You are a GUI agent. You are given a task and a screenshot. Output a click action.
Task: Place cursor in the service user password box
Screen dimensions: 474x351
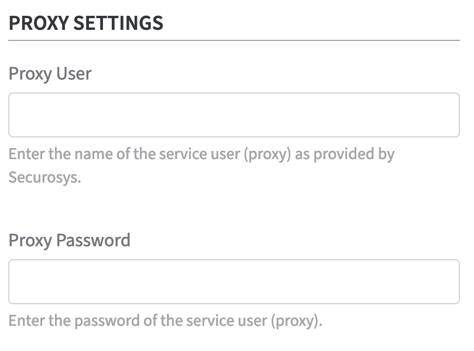pyautogui.click(x=234, y=281)
